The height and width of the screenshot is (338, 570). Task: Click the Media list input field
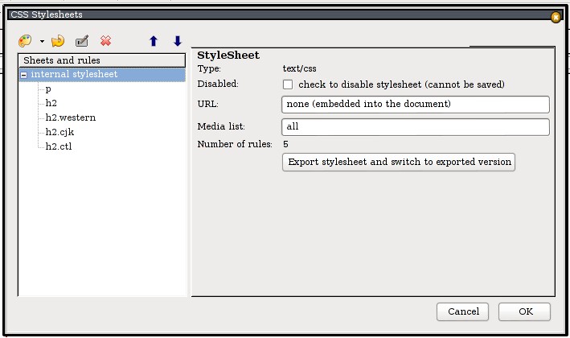[415, 127]
